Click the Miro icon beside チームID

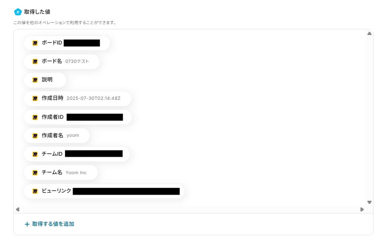(x=35, y=154)
